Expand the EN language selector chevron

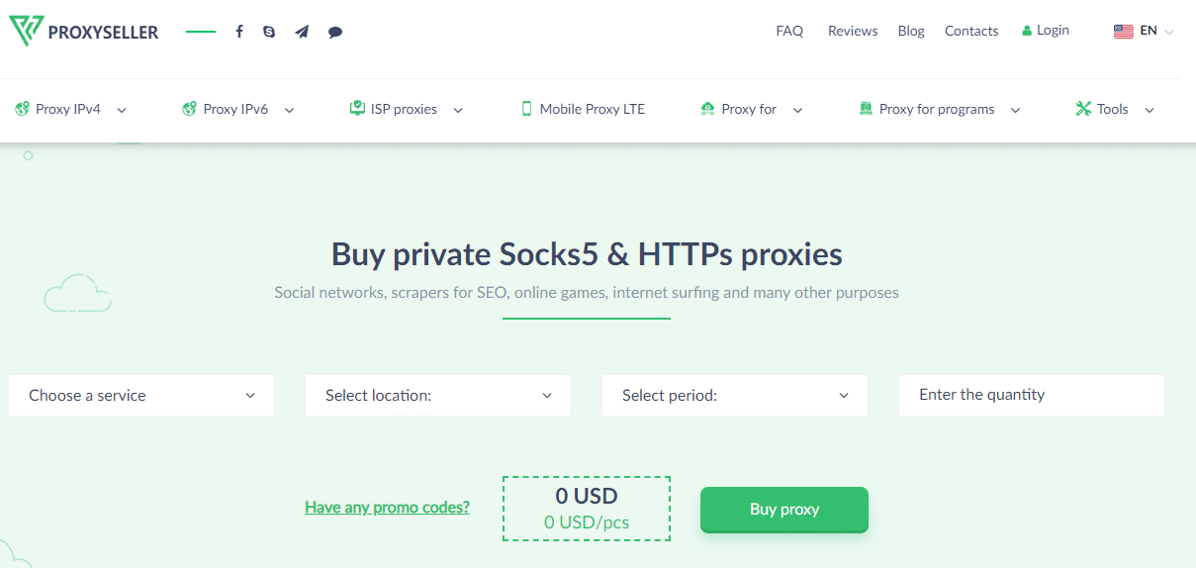1169,32
